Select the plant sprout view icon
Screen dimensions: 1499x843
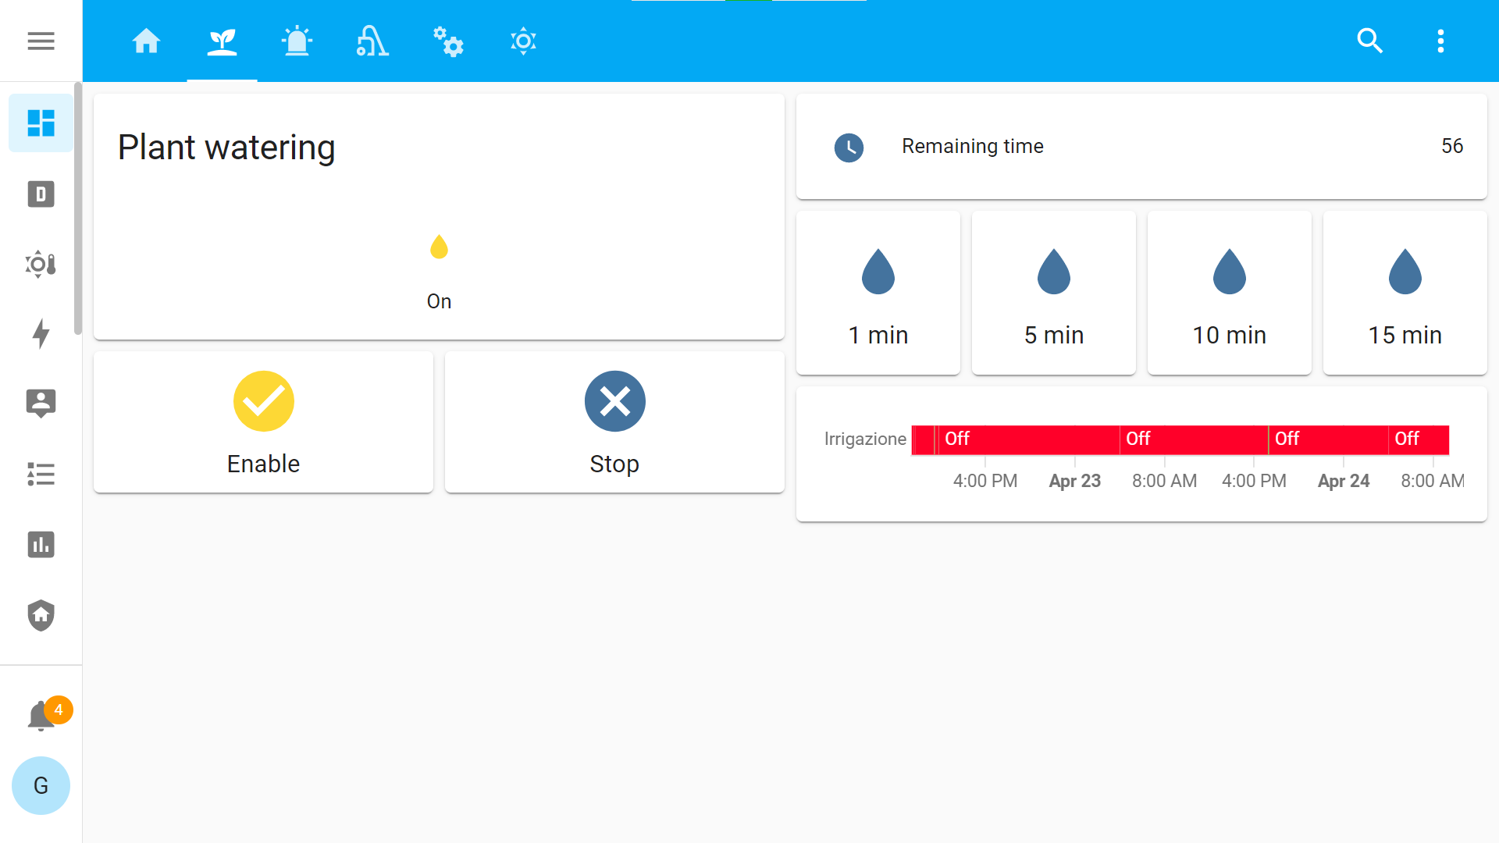pos(222,41)
